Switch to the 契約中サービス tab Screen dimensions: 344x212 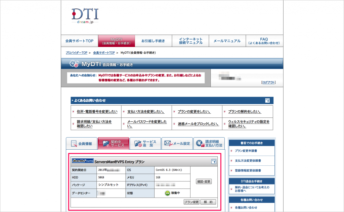[x=114, y=144]
